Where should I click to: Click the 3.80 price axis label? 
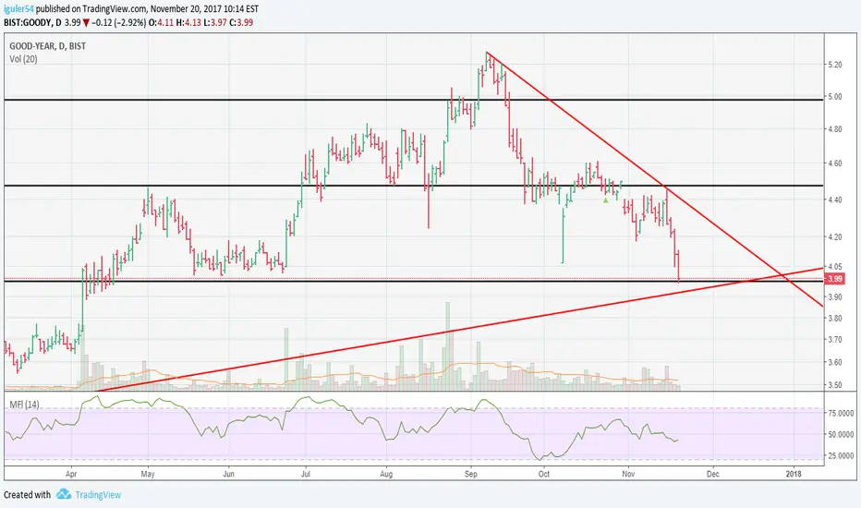[834, 319]
